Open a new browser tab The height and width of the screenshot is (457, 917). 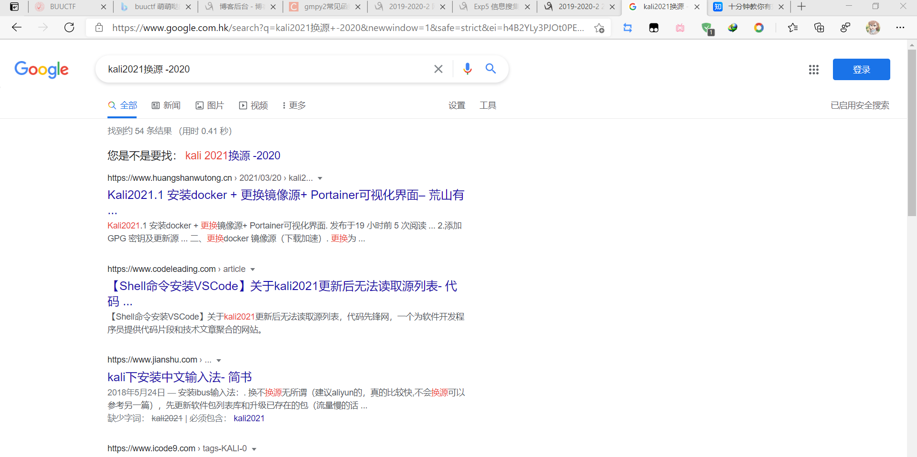(x=801, y=7)
